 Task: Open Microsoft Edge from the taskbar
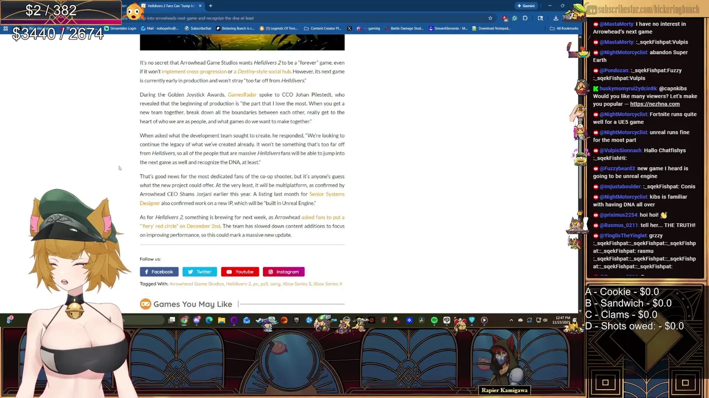(x=209, y=320)
